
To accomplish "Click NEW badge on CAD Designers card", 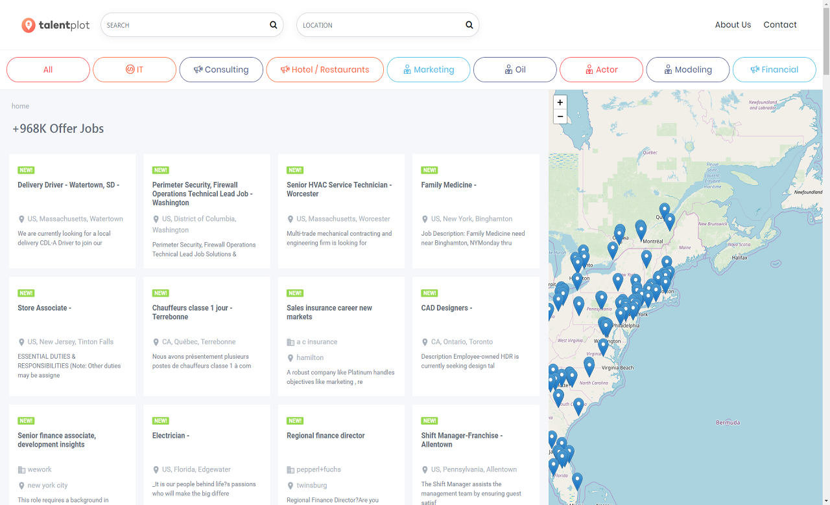I will click(429, 293).
